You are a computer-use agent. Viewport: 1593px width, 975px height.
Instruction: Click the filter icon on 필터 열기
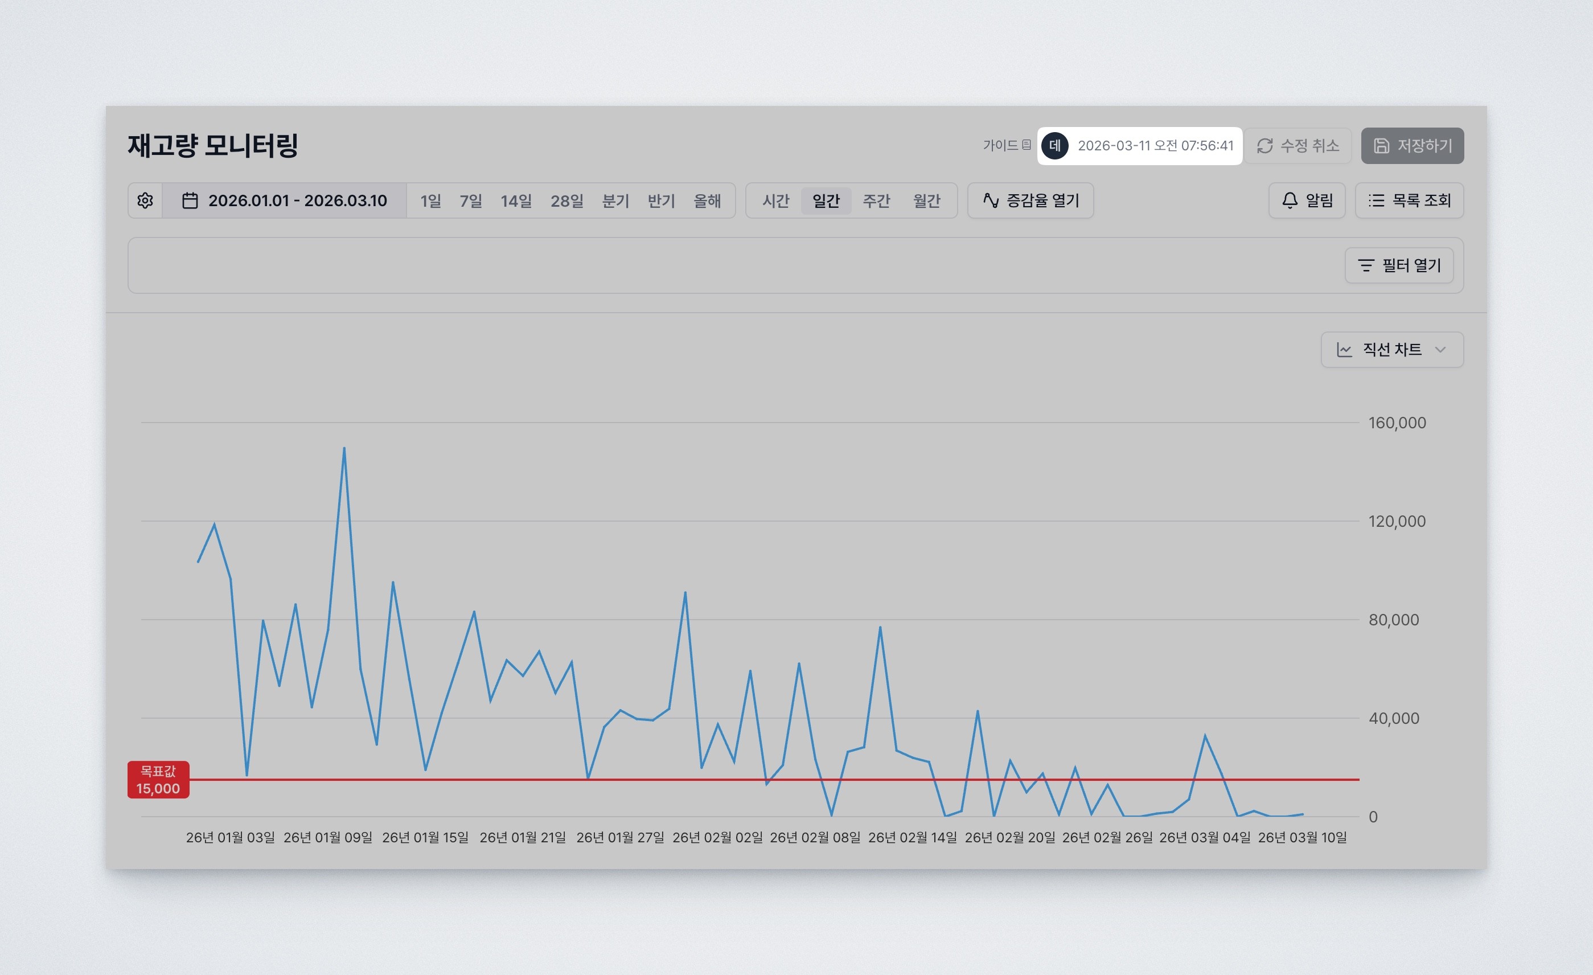(1365, 265)
